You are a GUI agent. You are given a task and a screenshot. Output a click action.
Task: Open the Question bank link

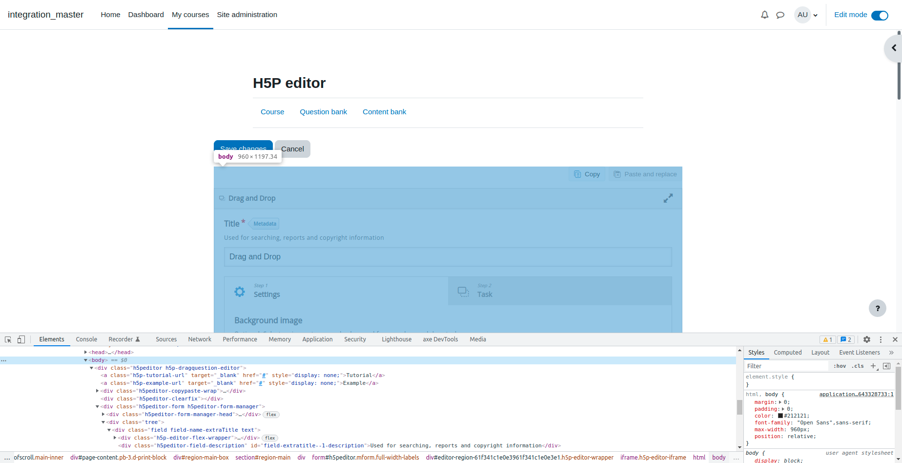pyautogui.click(x=324, y=112)
